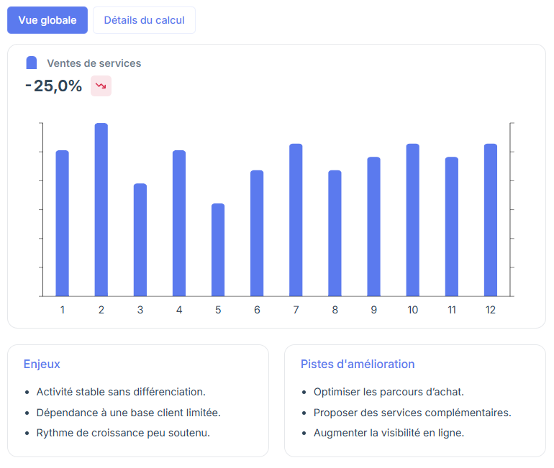The image size is (554, 468).
Task: Click the Enjeux card heading
Action: coord(42,364)
